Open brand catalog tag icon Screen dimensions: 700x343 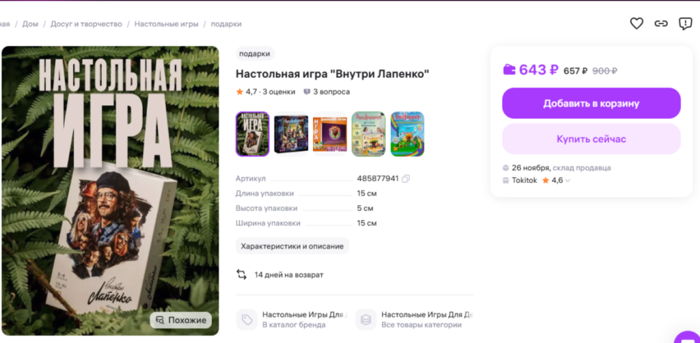(247, 319)
